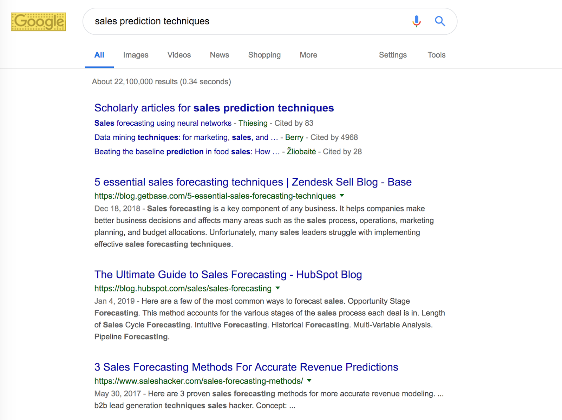Open 3 Sales Forecasting Methods result

(x=246, y=367)
